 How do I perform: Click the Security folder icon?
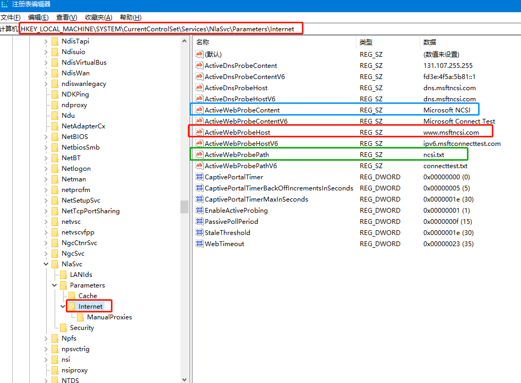coord(64,327)
